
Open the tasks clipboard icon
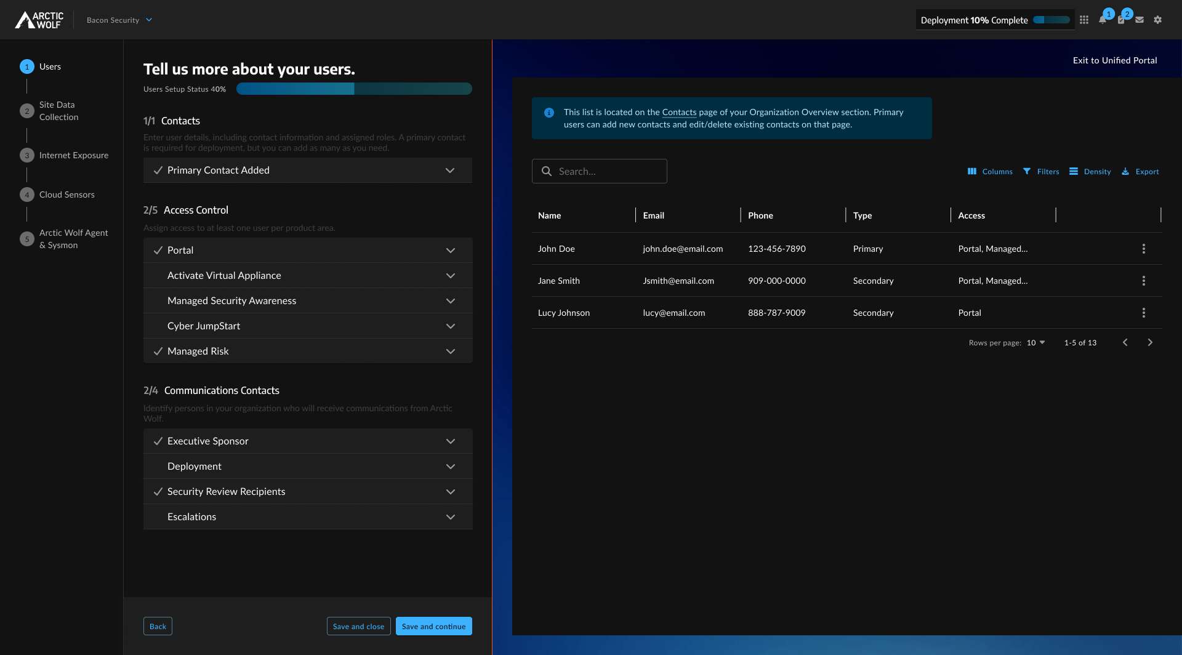click(1121, 20)
